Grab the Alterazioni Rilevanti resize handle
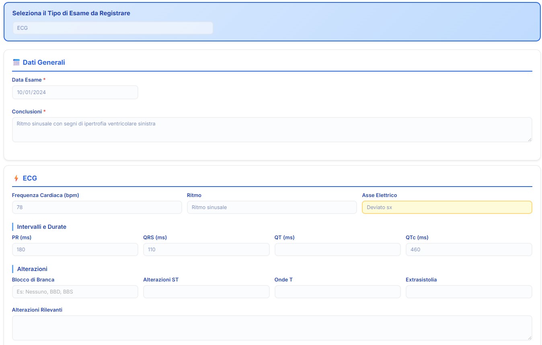Image resolution: width=542 pixels, height=345 pixels. point(529,337)
